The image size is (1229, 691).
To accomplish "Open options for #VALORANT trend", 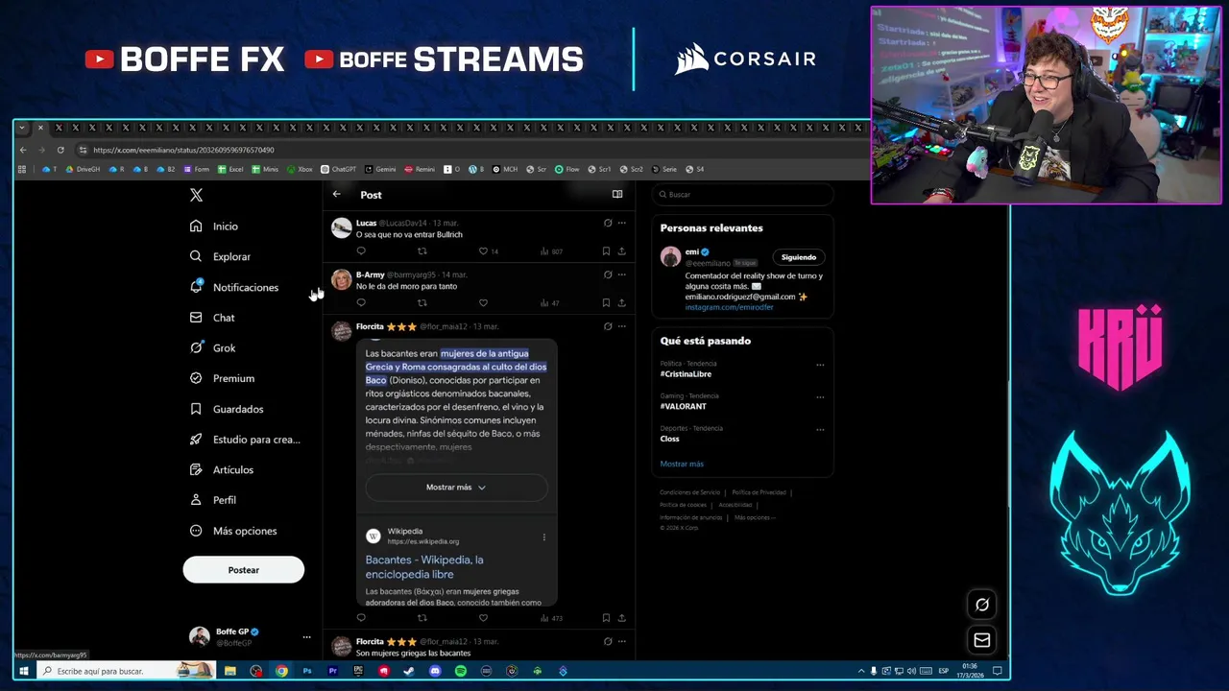I will [820, 397].
